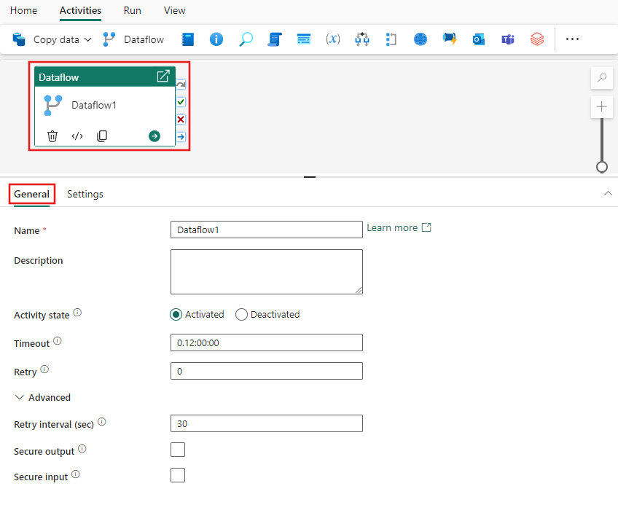
Task: Open Dataflow1 in a new window
Action: 163,76
